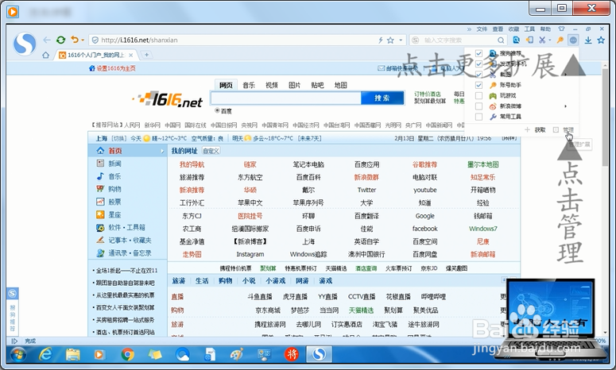Enable the 常用工具 extension checkbox

pyautogui.click(x=479, y=117)
